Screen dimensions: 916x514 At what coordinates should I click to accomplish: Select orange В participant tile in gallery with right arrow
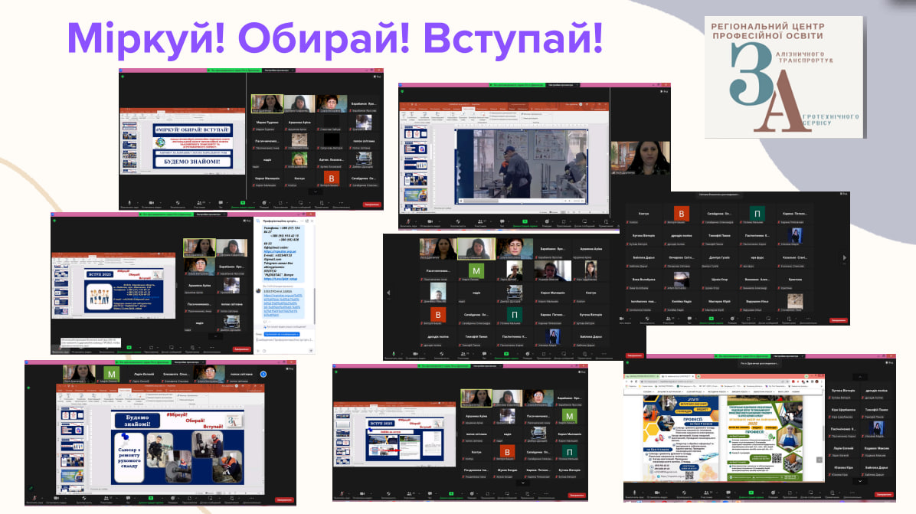[681, 214]
